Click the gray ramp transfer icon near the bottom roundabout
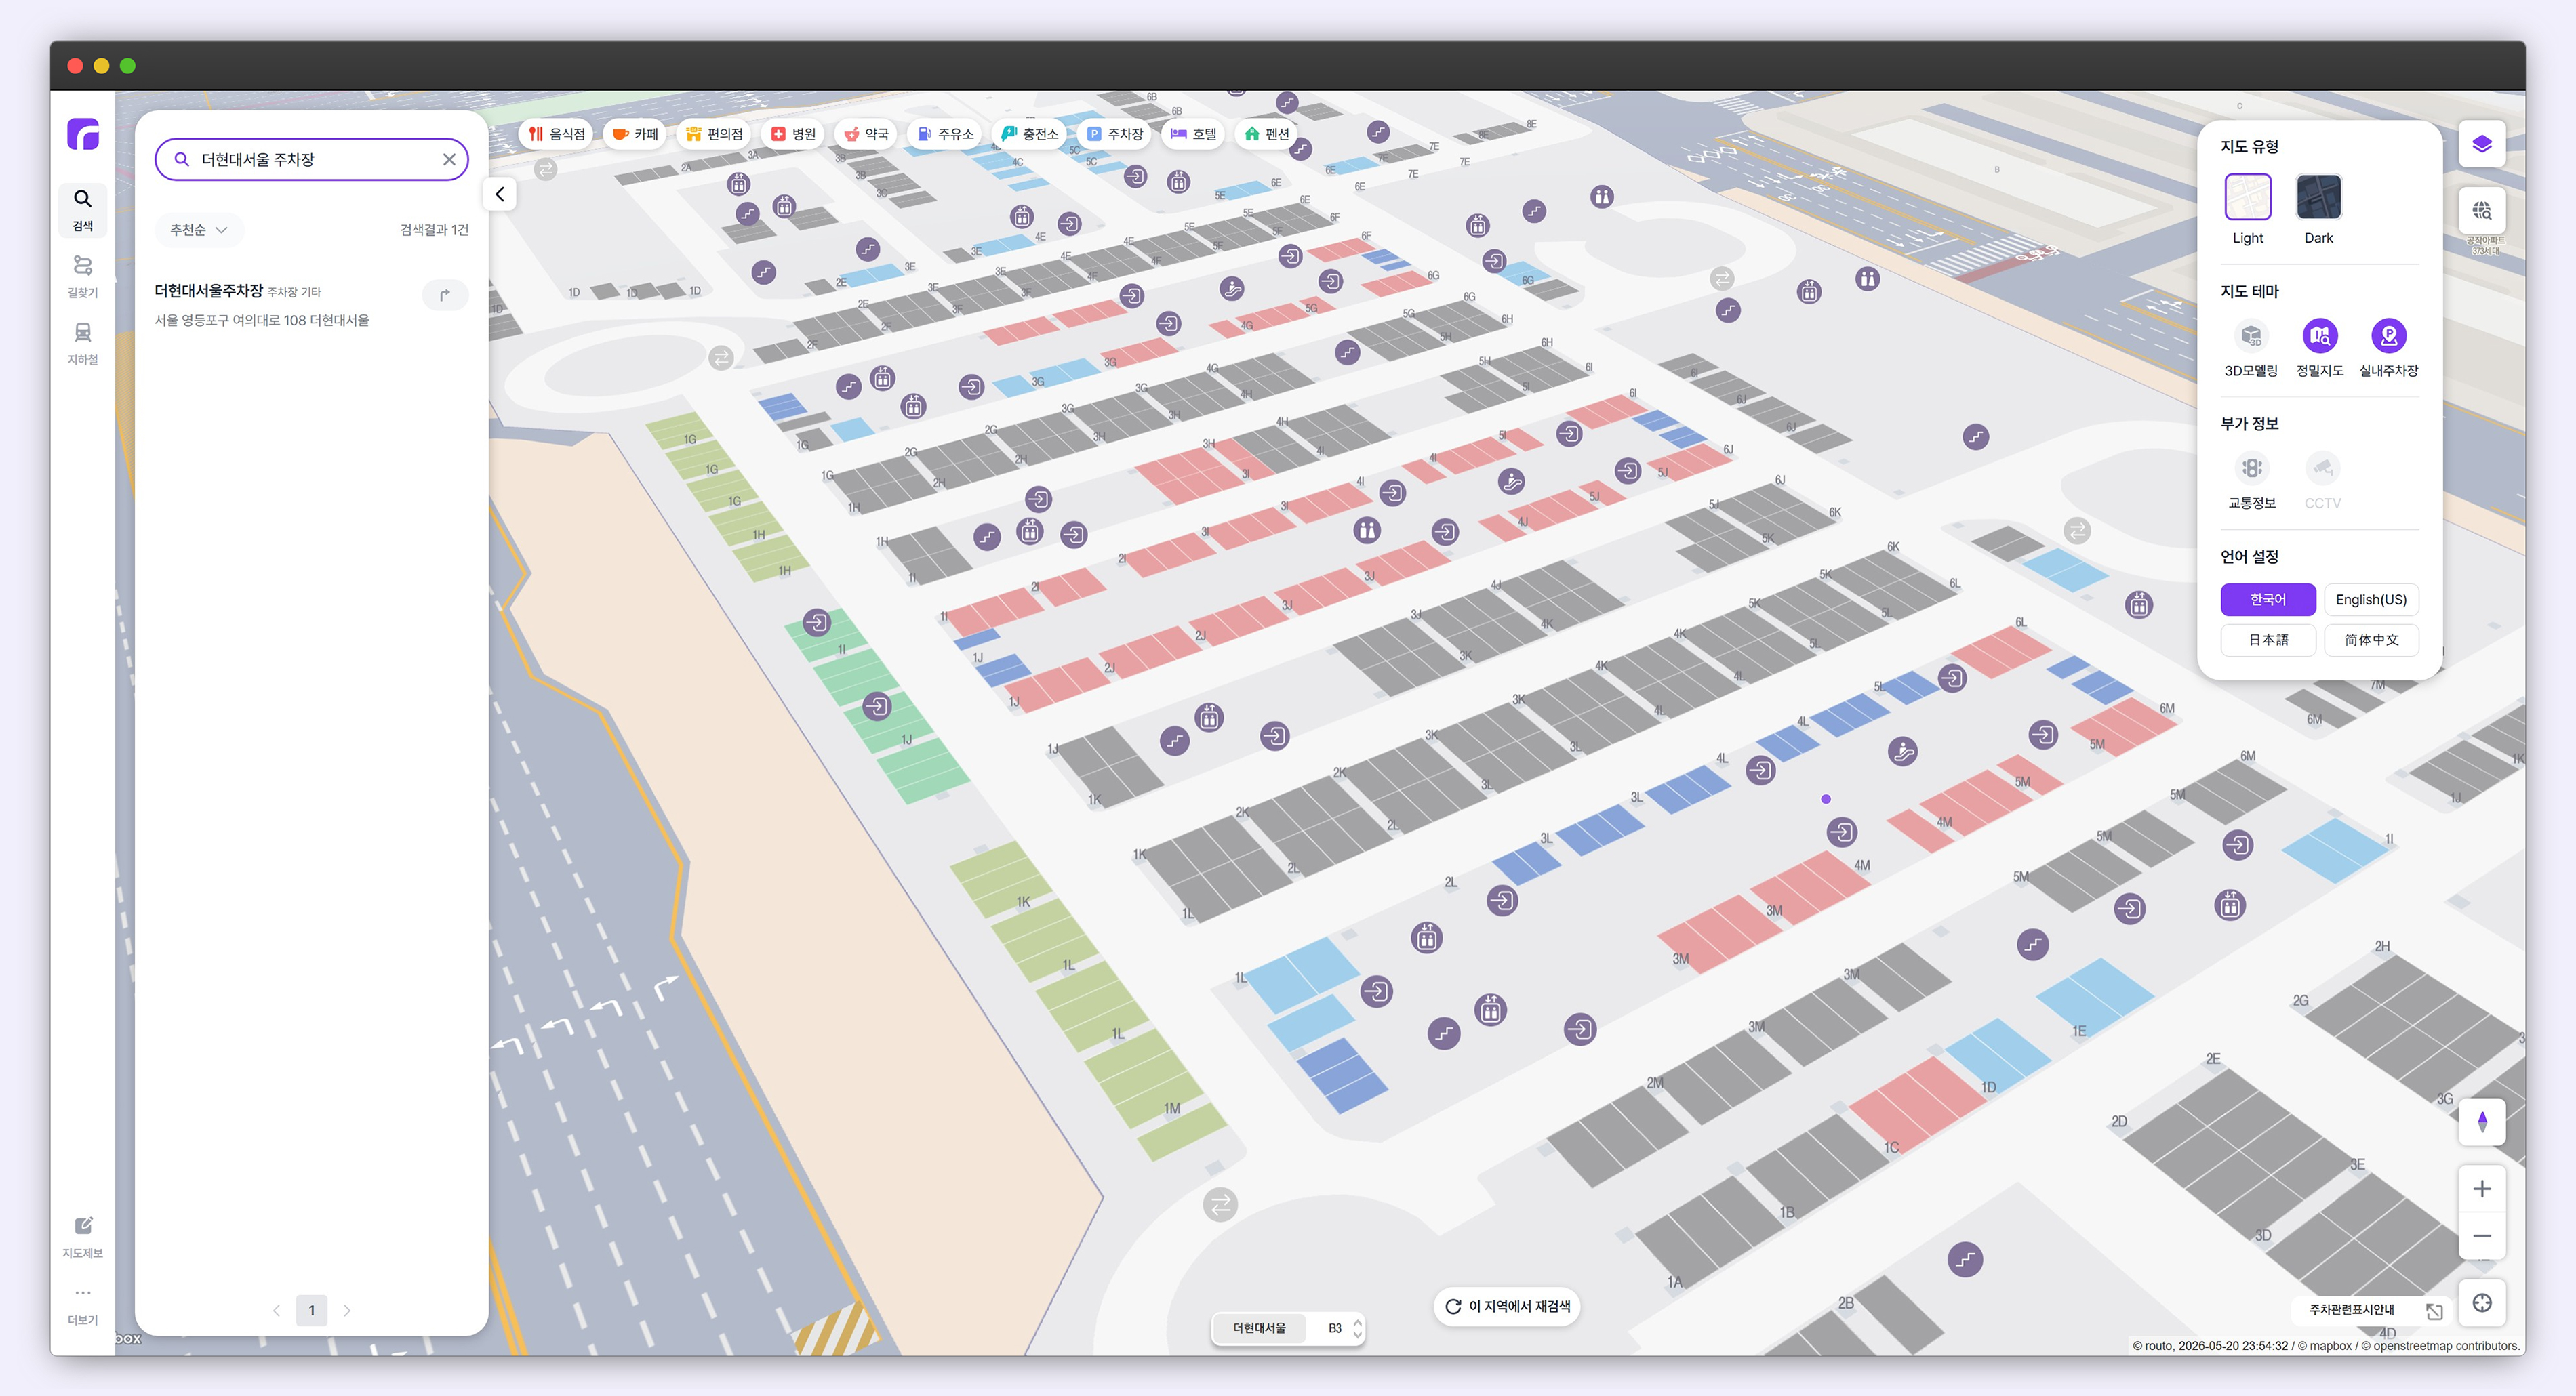Screen dimensions: 2576x1396 pos(1220,1205)
